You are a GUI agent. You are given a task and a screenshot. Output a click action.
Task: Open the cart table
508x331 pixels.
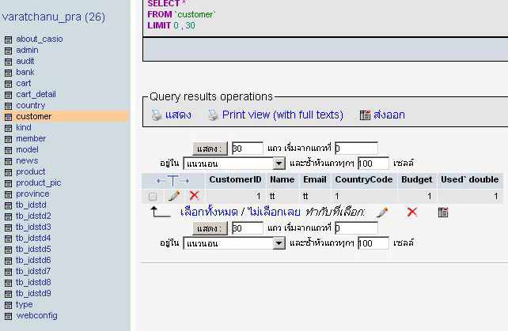coord(23,84)
